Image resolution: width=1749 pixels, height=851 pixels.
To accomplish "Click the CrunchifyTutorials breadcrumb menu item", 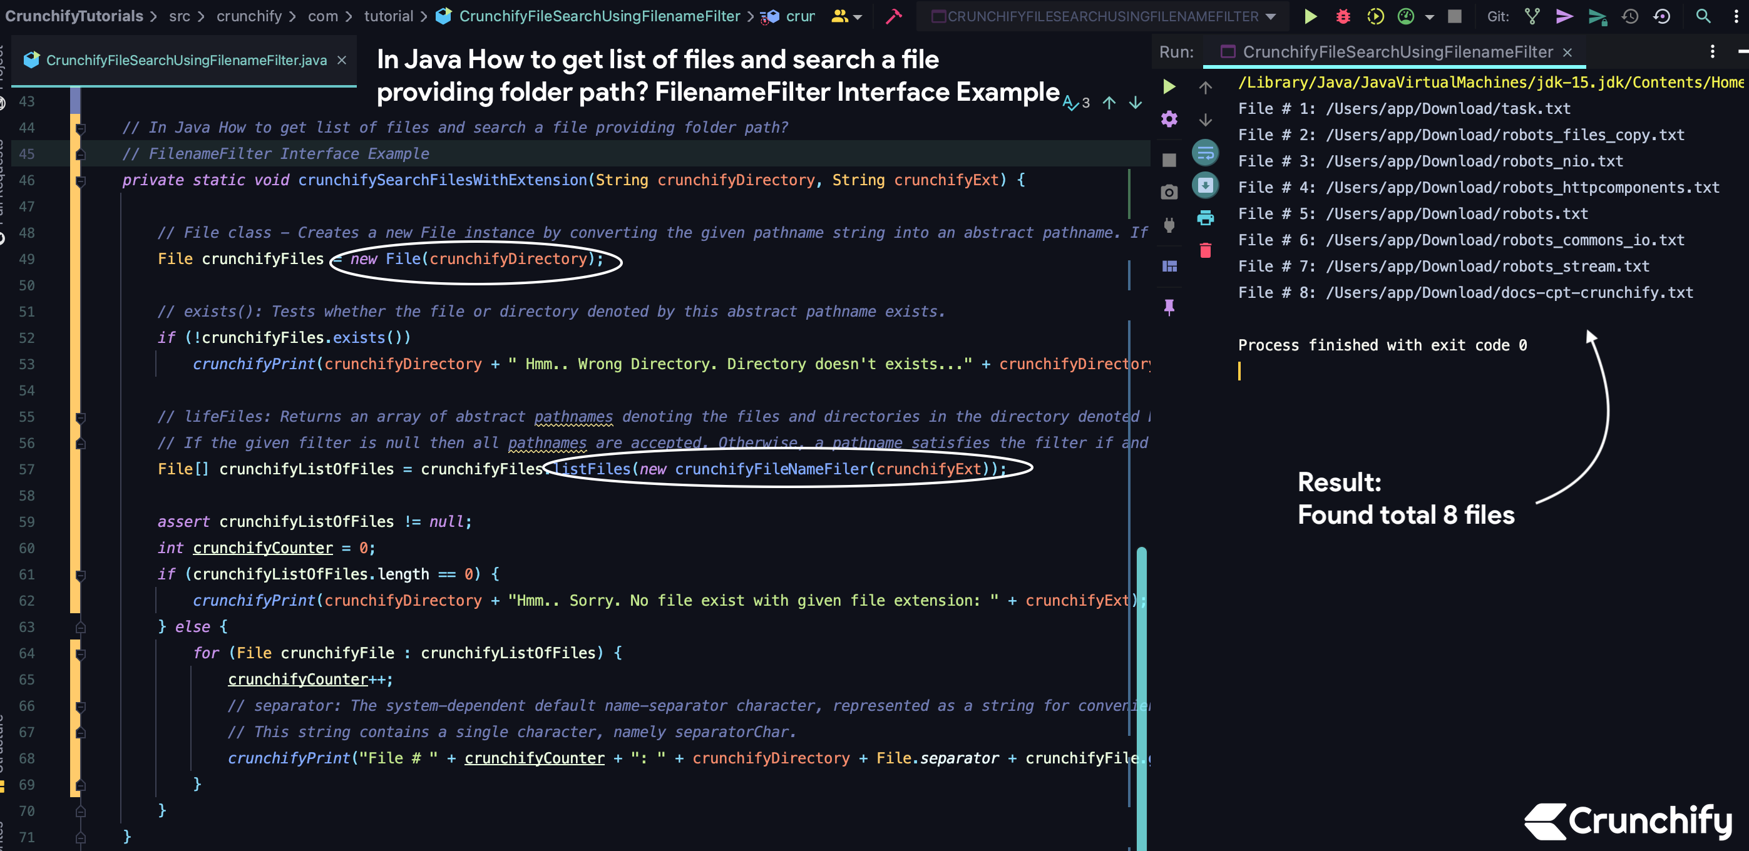I will click(x=73, y=16).
